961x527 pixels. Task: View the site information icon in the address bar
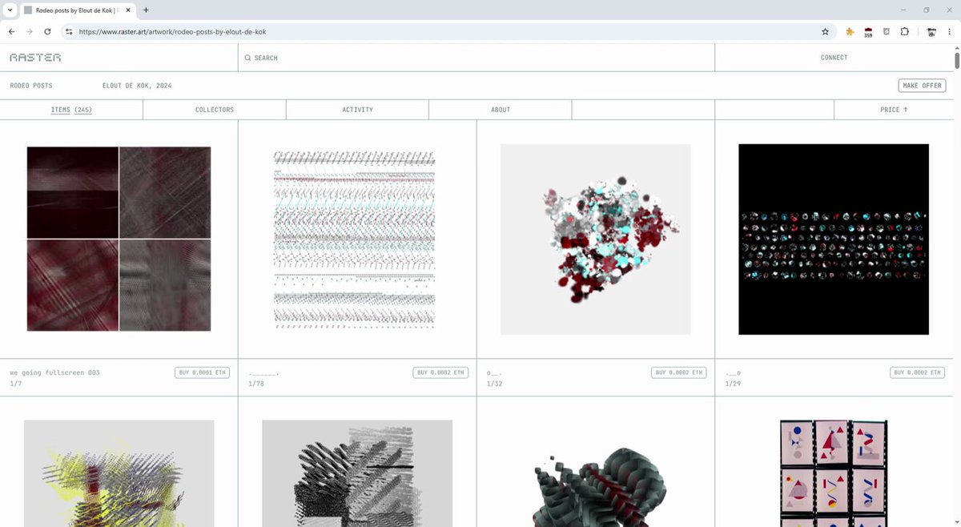click(69, 32)
